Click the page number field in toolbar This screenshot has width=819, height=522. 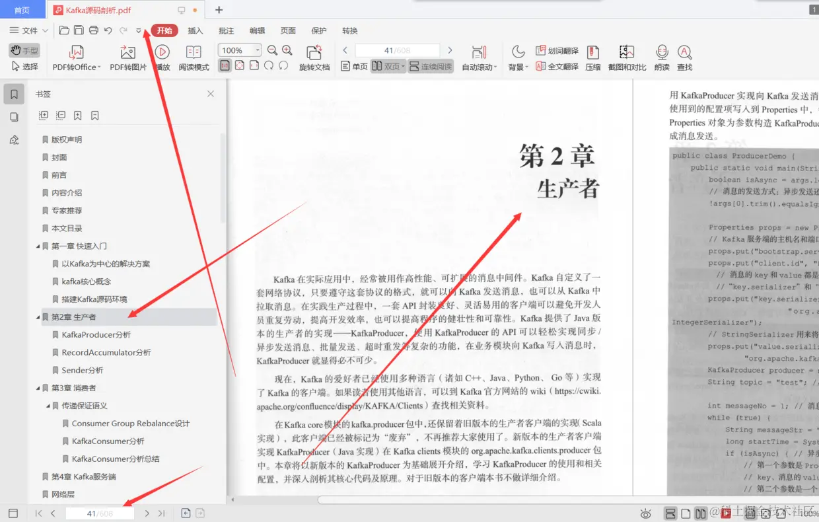point(398,50)
